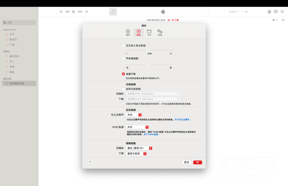Open the 杜比全景声 dropdown
The image size is (288, 186).
pos(134,115)
